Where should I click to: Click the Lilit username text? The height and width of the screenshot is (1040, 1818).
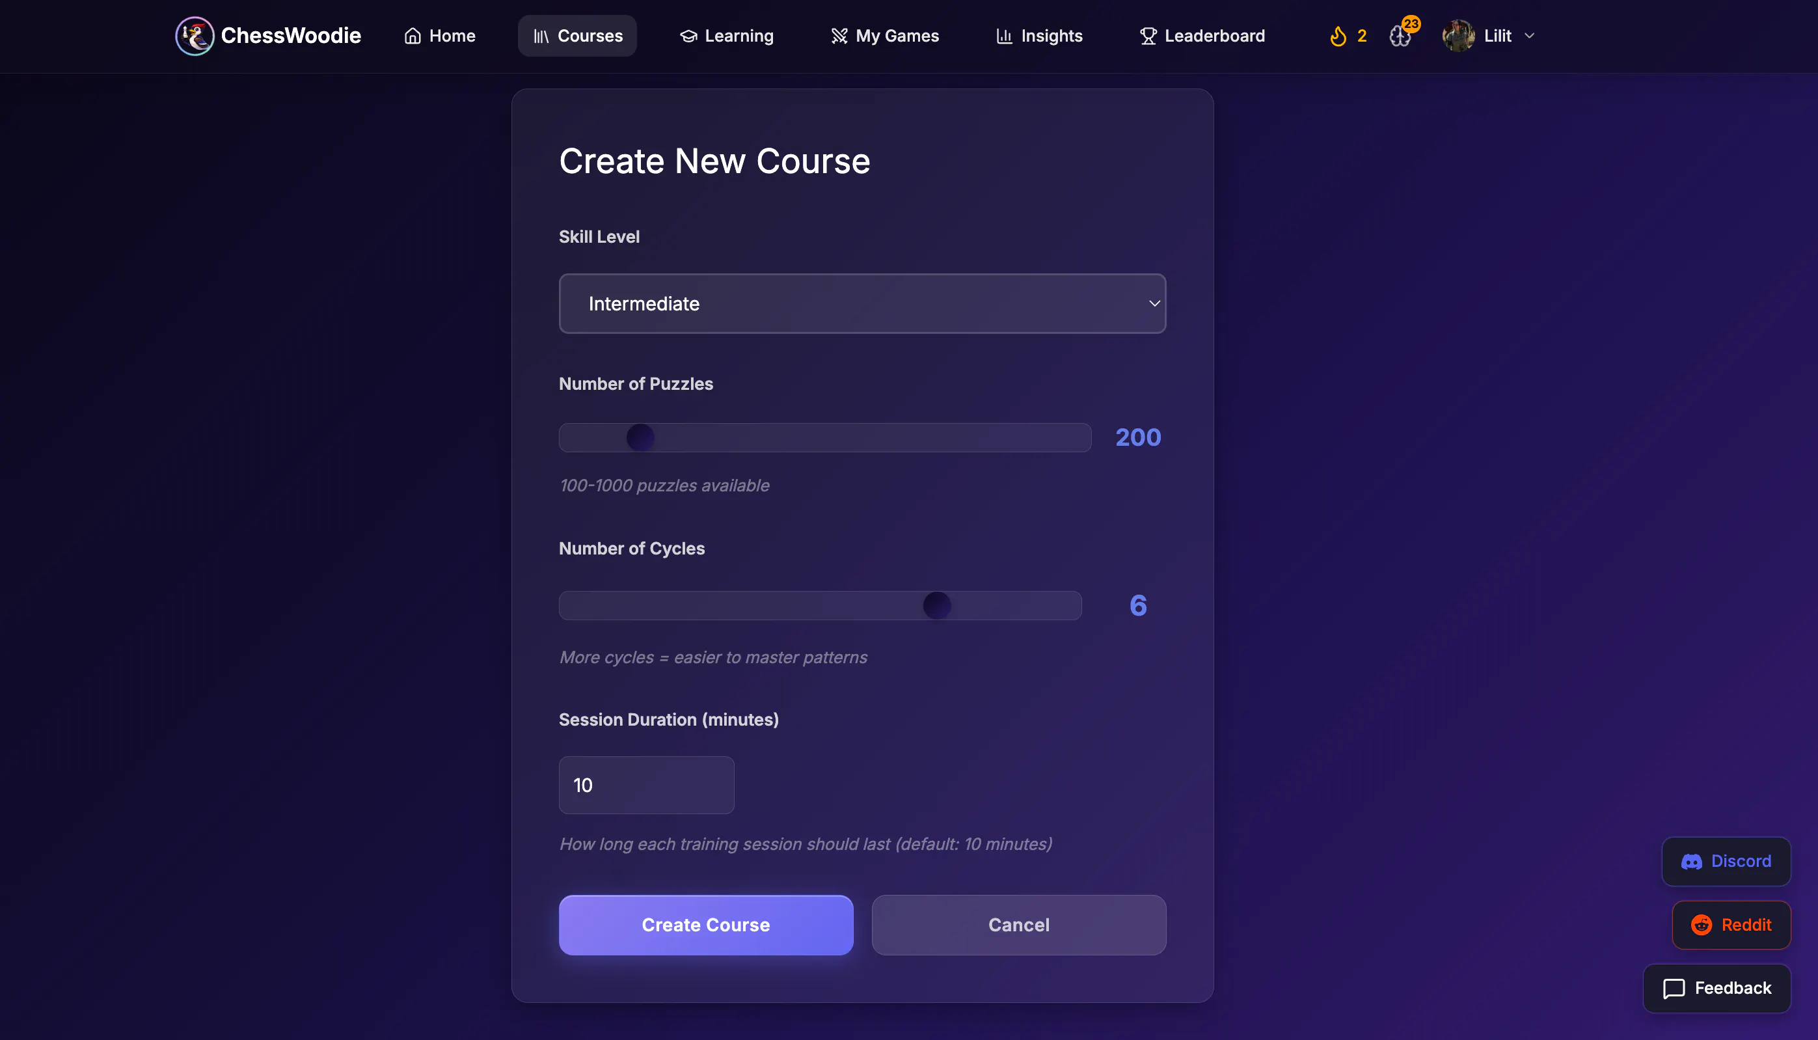click(x=1497, y=36)
